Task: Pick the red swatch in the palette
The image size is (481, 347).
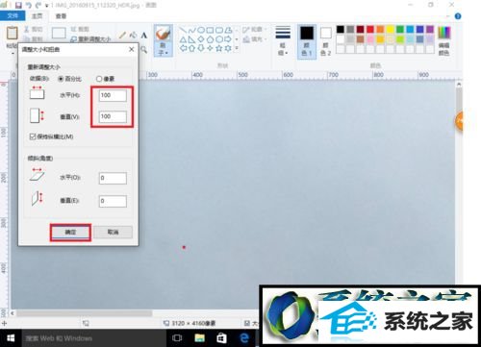Action: 370,30
